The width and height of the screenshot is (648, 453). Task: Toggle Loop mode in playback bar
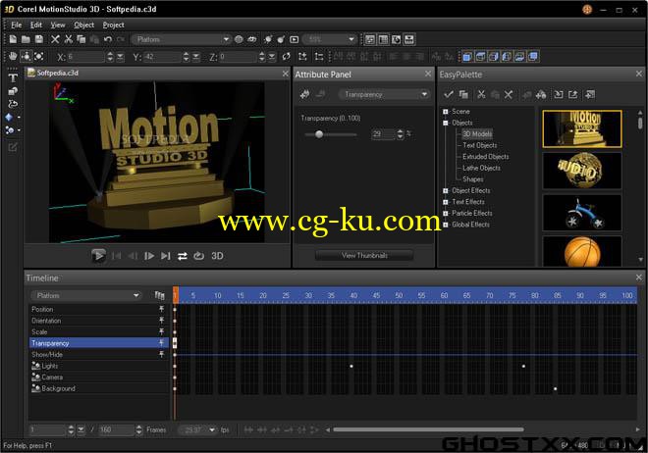(x=198, y=256)
